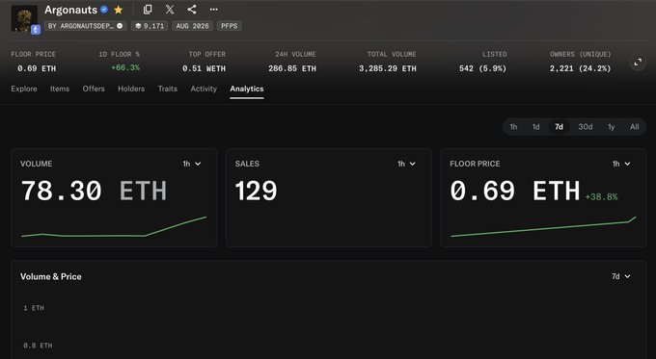Click the 3,285.29 ETH total volume value
Viewport: 656px width, 359px height.
388,68
